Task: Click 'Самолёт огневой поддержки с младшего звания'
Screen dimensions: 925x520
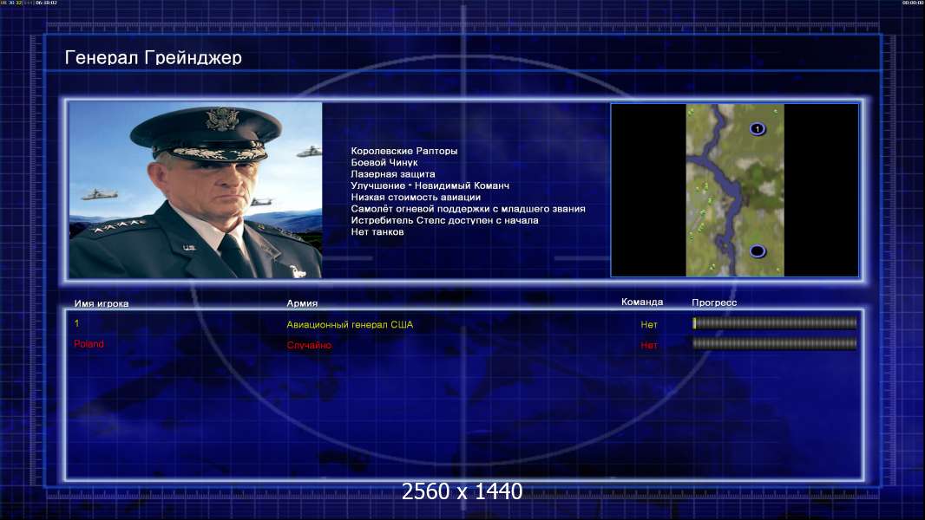Action: pyautogui.click(x=469, y=209)
